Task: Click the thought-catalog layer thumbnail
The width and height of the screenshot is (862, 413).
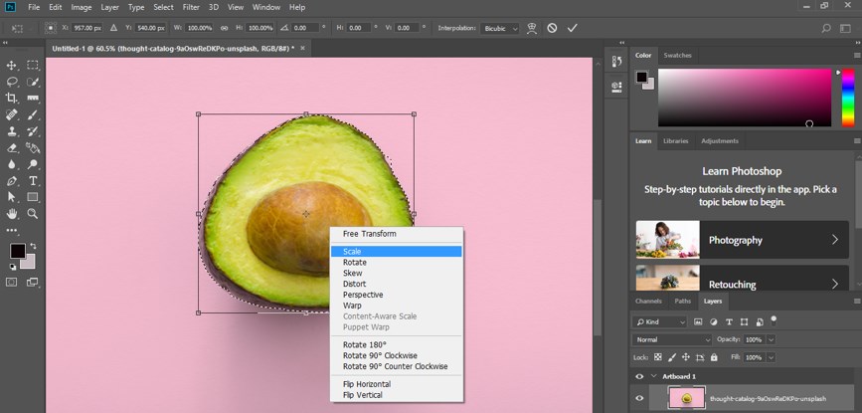Action: coord(686,398)
